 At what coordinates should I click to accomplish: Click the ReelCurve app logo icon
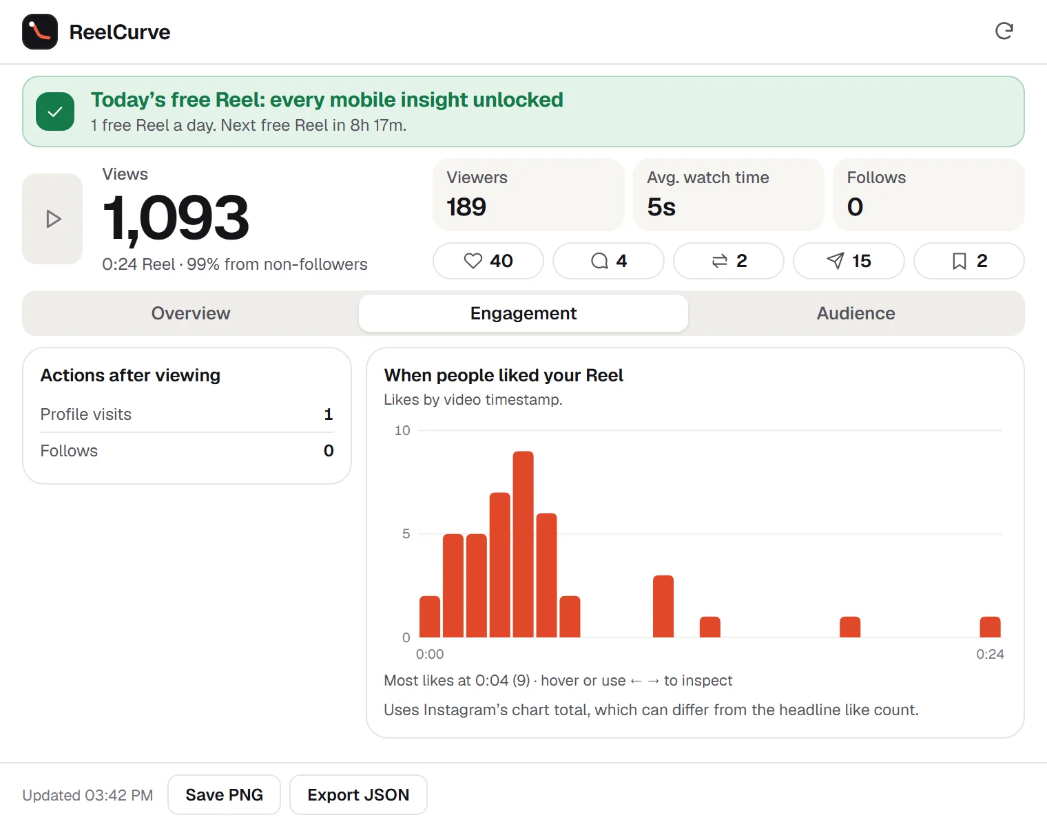[x=40, y=32]
